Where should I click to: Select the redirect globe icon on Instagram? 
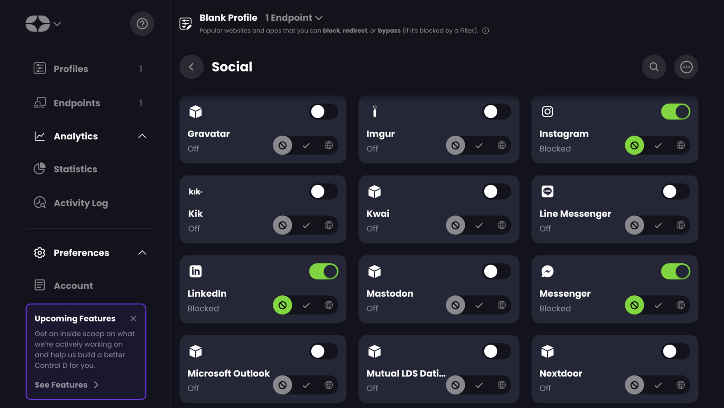pyautogui.click(x=681, y=145)
